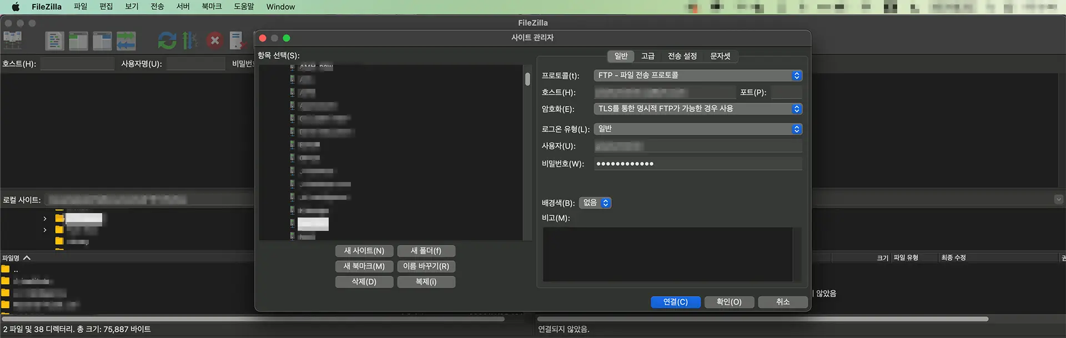Click the '연결되지 않았음.' status text
Viewport: 1066px width, 338px height.
(564, 330)
